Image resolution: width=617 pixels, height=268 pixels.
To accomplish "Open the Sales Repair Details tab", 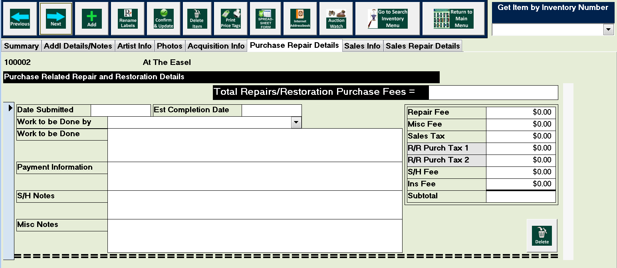I will [423, 46].
